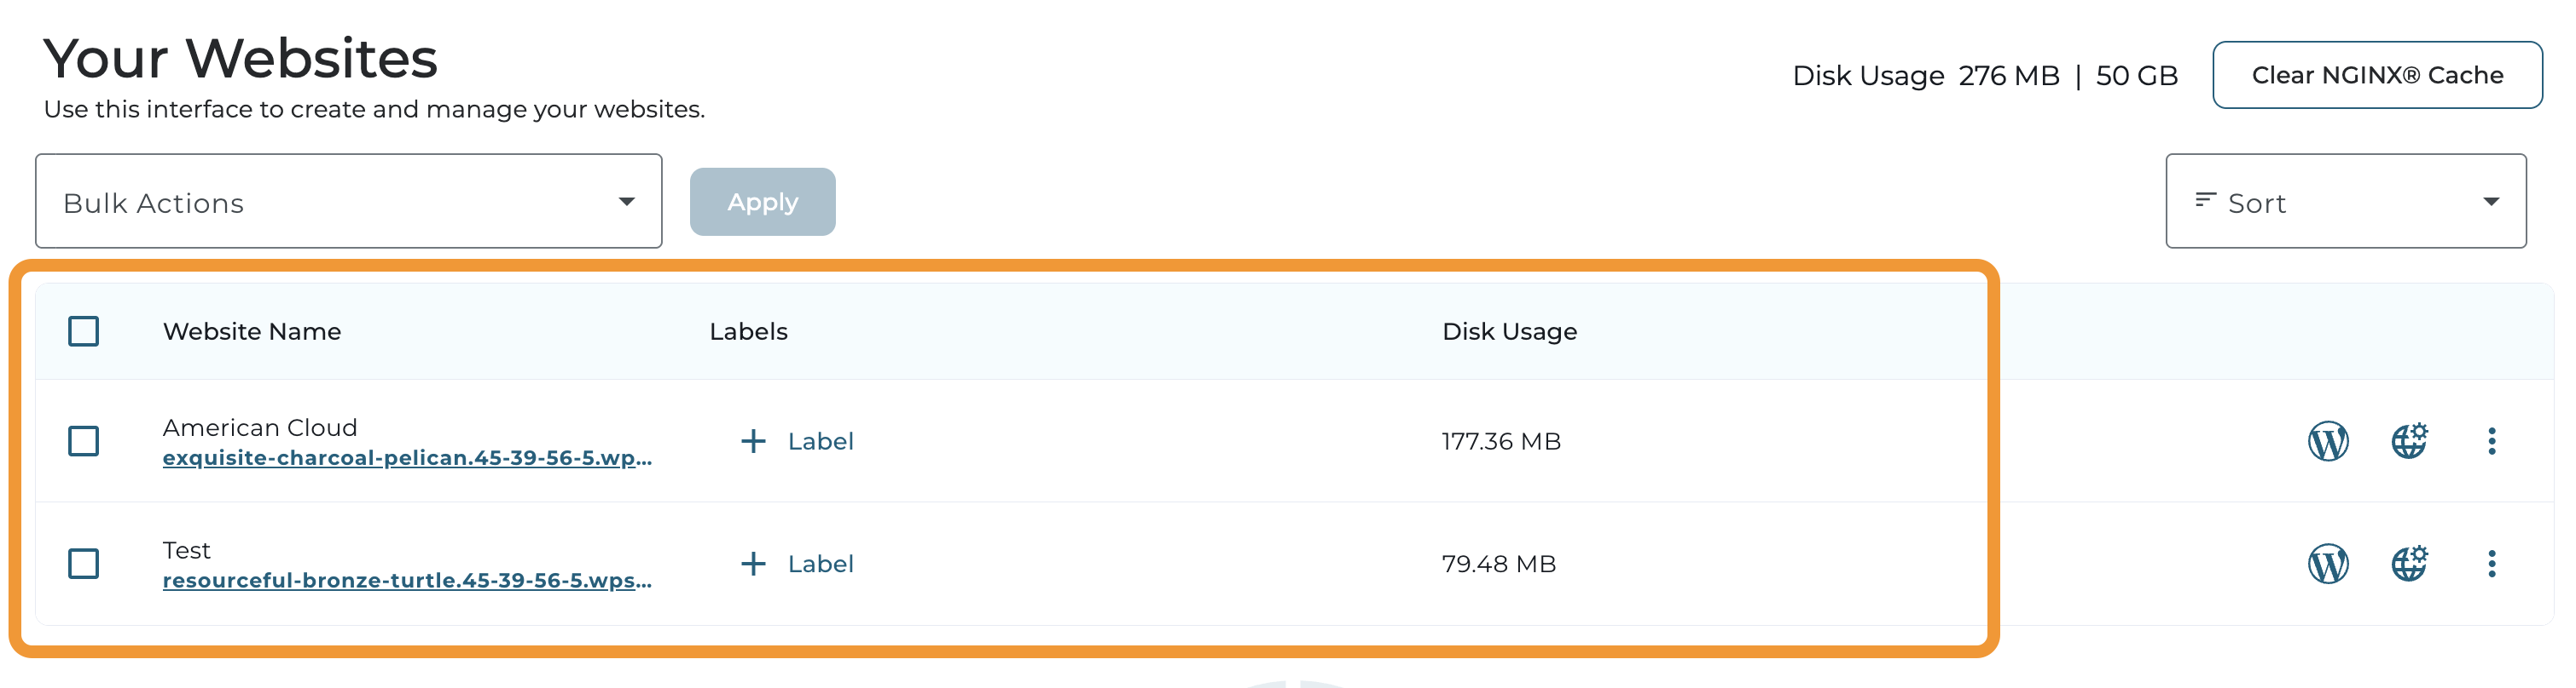Click plus icon to label Test site
2576x688 pixels.
point(753,565)
